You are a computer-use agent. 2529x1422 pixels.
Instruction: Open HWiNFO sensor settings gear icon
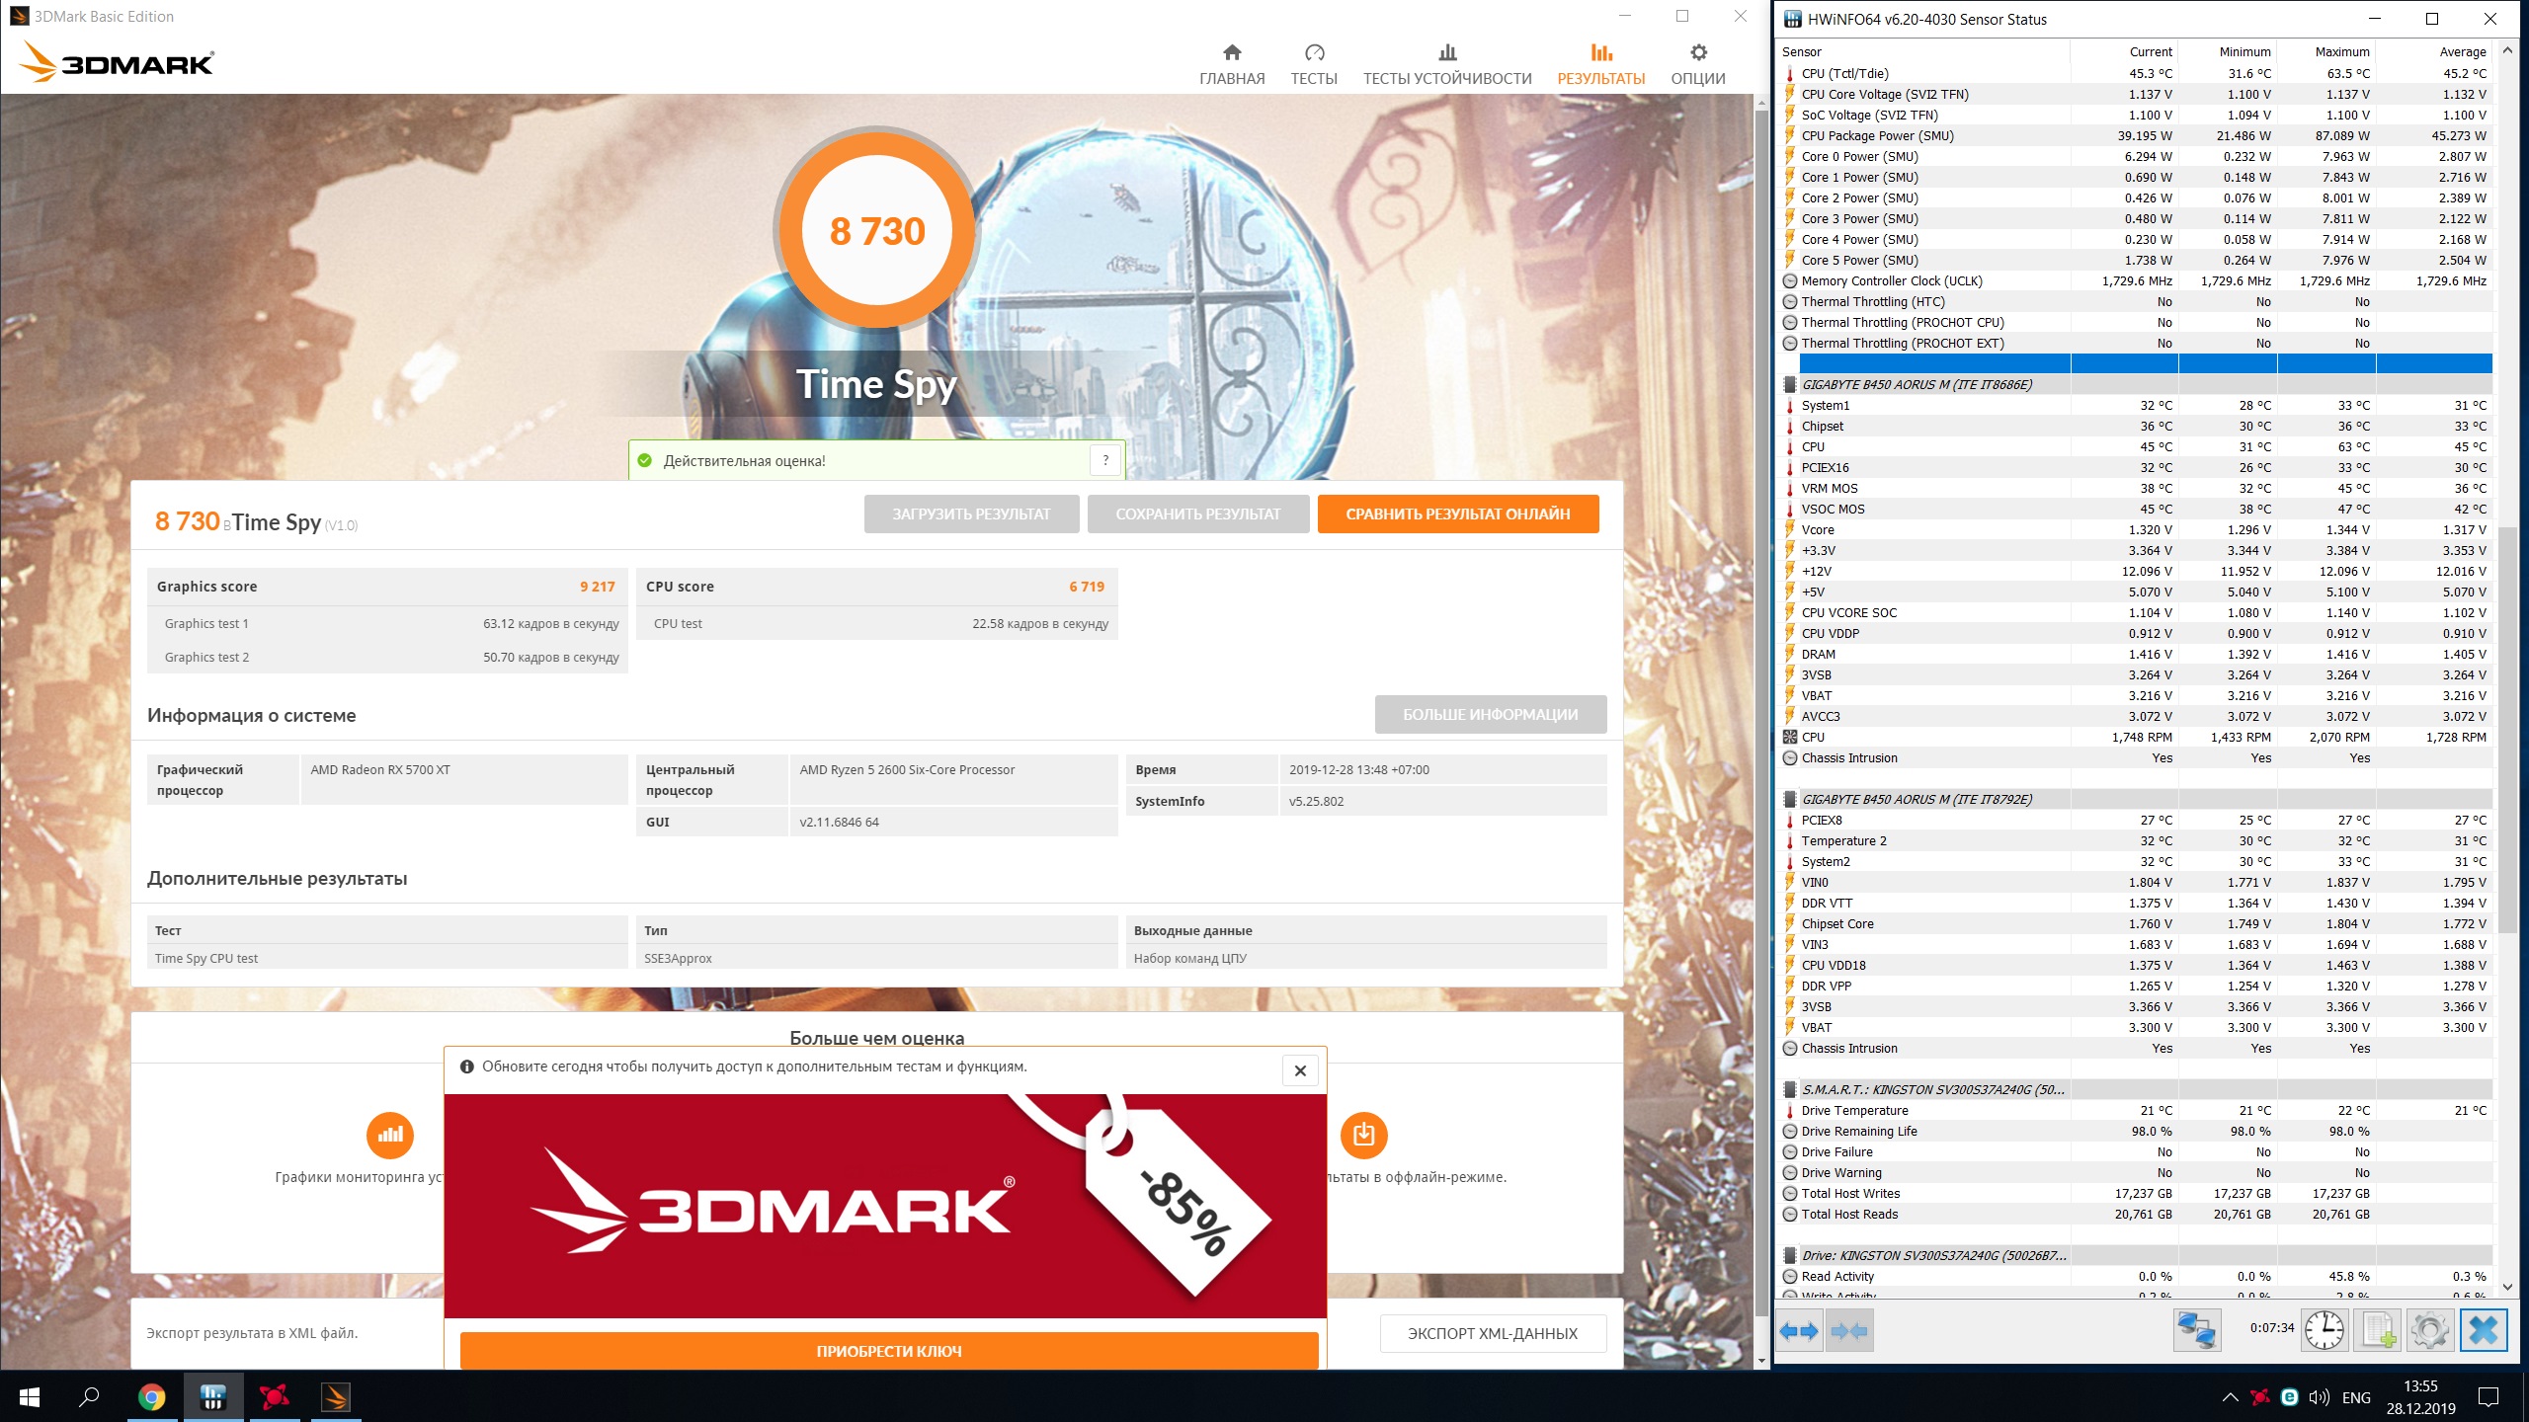click(x=2429, y=1331)
